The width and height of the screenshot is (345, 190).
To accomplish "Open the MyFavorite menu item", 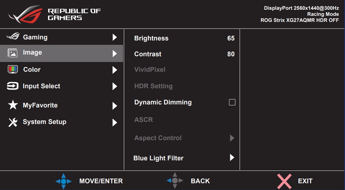I will tap(40, 105).
